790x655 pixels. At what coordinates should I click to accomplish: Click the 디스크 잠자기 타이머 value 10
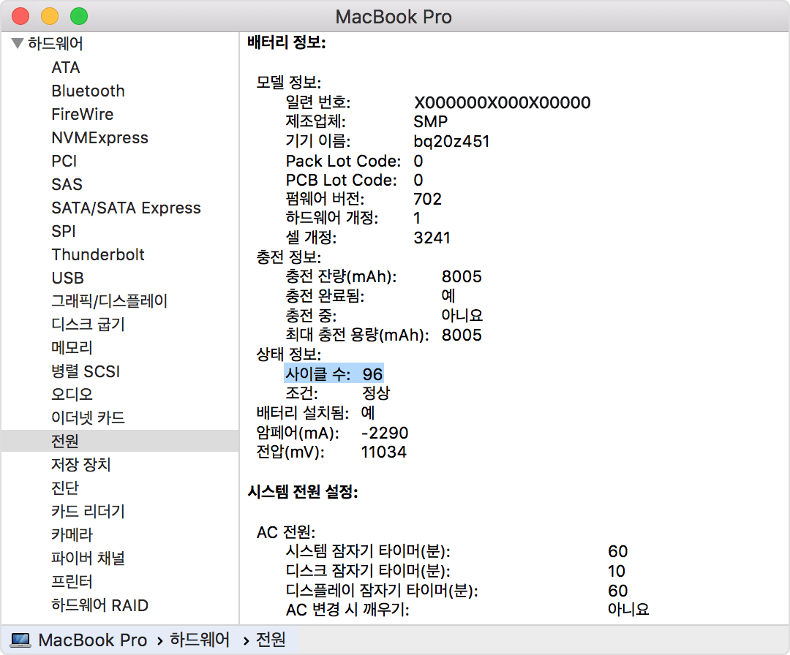pos(616,571)
